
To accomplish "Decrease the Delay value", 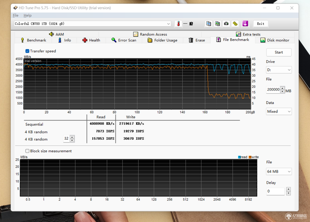I will click(x=288, y=193).
